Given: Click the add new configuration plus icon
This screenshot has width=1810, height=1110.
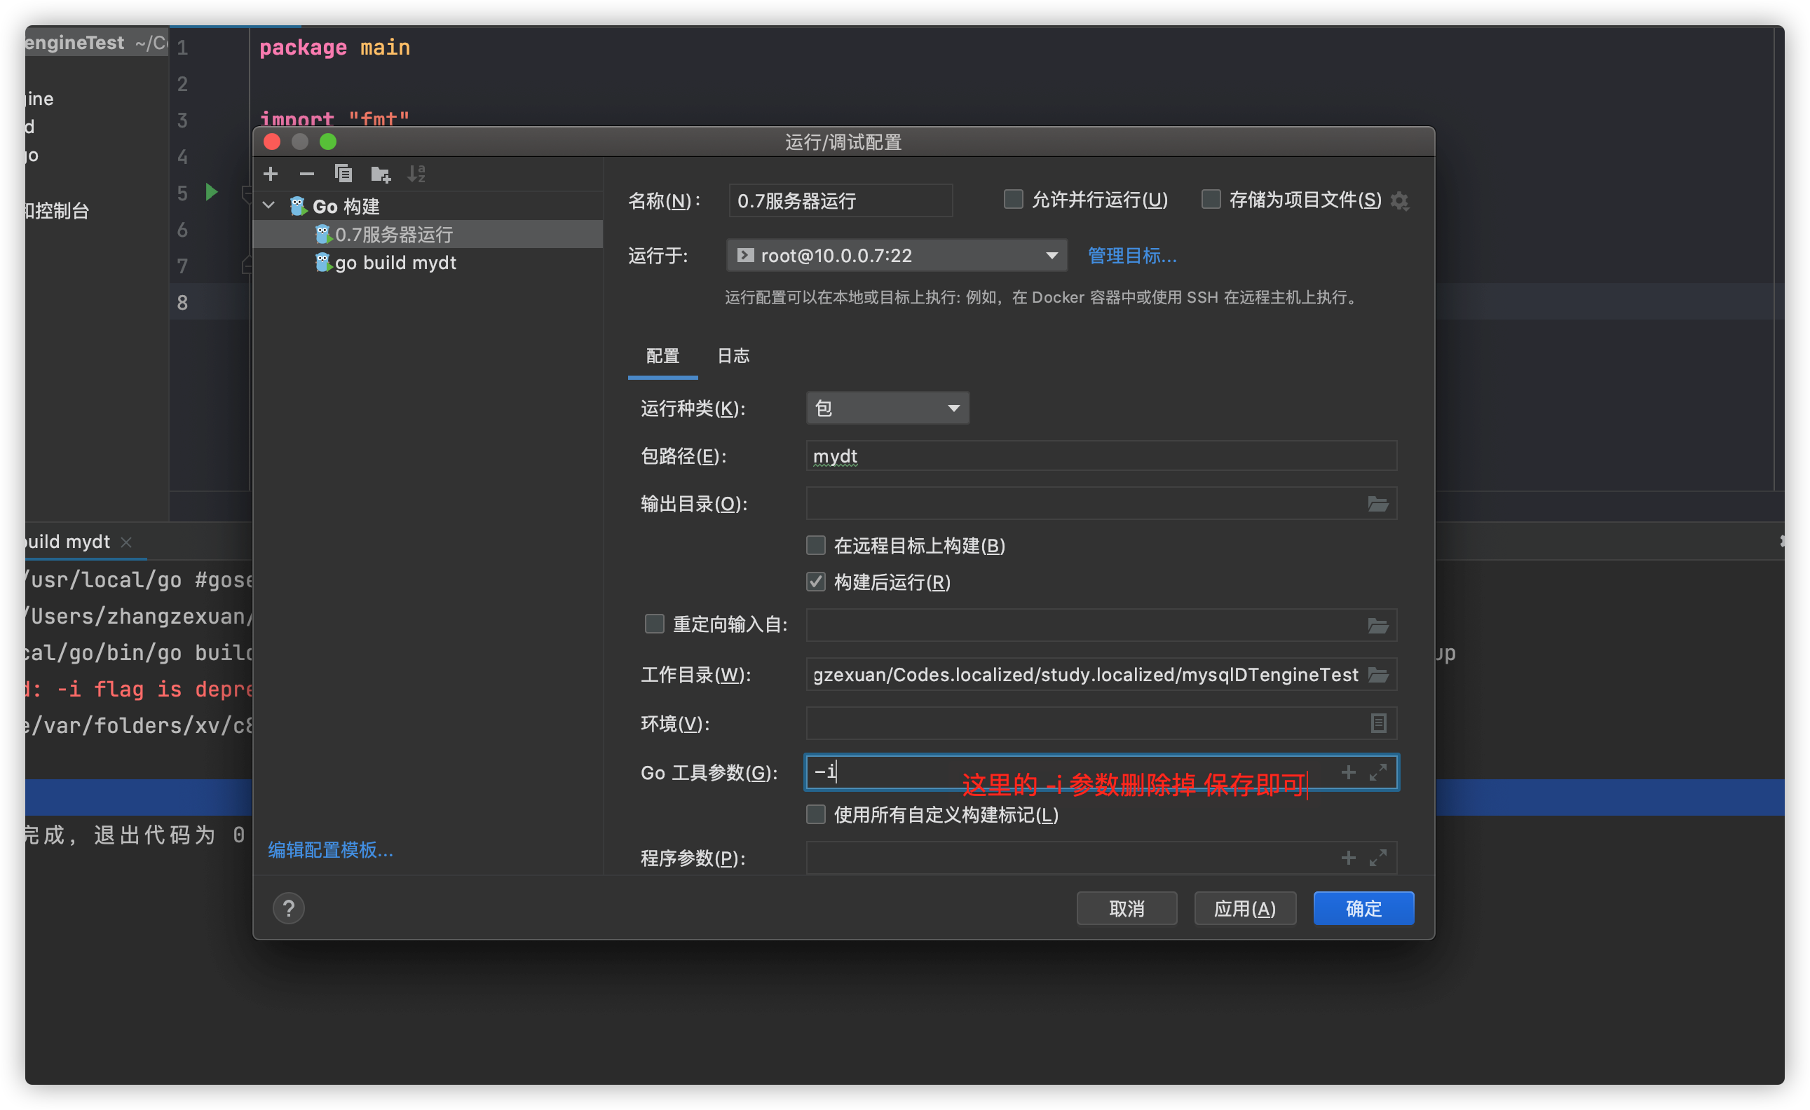Looking at the screenshot, I should (271, 174).
